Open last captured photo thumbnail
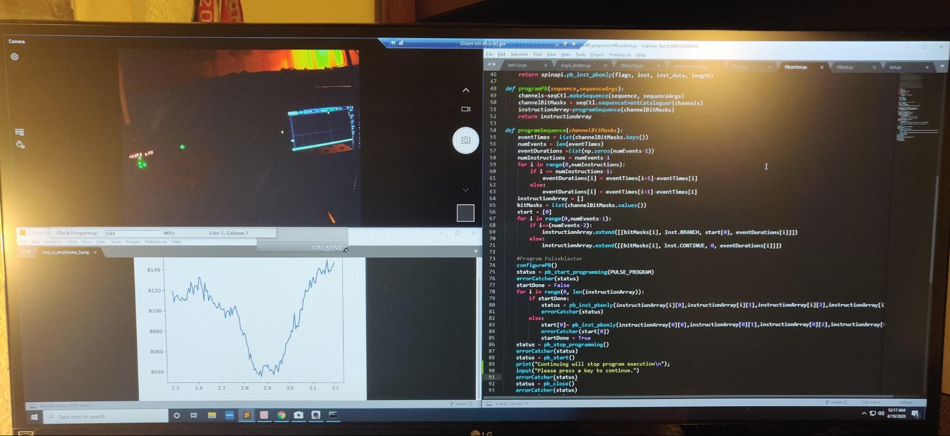 pyautogui.click(x=465, y=213)
